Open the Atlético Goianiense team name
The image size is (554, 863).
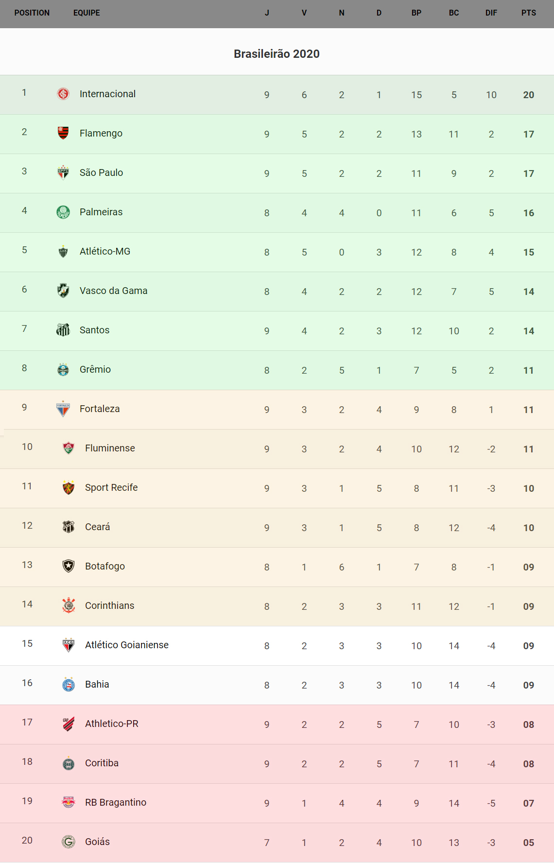click(x=126, y=645)
